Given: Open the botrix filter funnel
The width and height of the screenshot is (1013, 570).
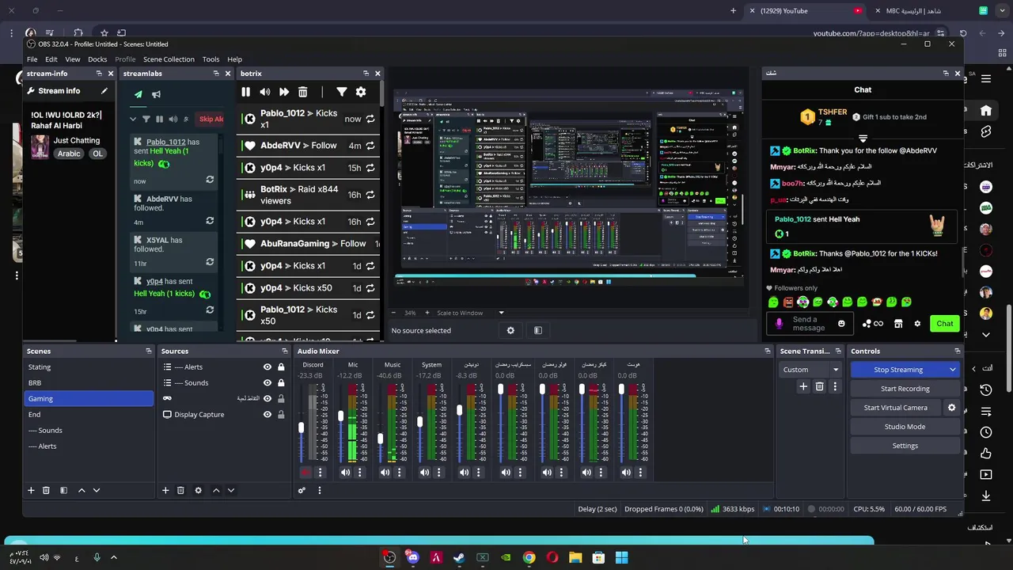Looking at the screenshot, I should click(x=341, y=92).
